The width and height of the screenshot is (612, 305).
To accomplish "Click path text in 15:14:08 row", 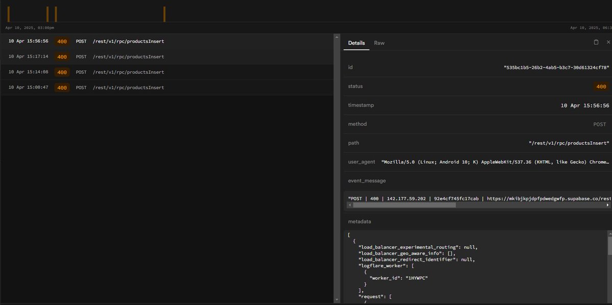I will (x=129, y=72).
